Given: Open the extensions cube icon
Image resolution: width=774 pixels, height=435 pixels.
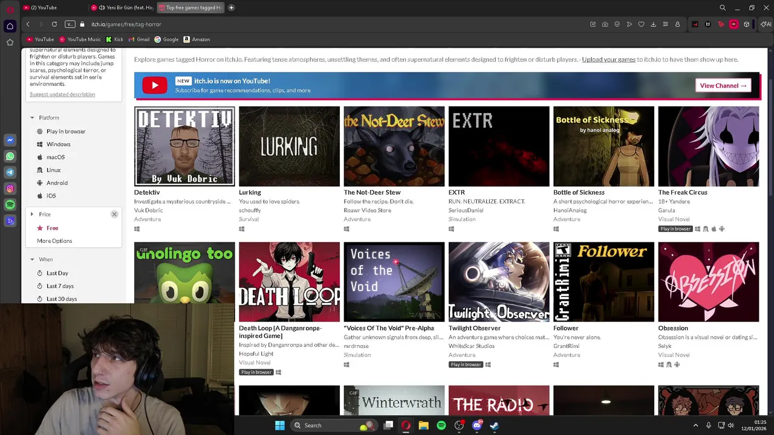Looking at the screenshot, I should point(747,24).
